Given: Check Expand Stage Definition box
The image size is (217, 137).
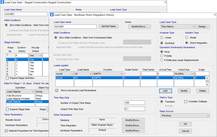Looking at the screenshot, I should tap(7, 78).
